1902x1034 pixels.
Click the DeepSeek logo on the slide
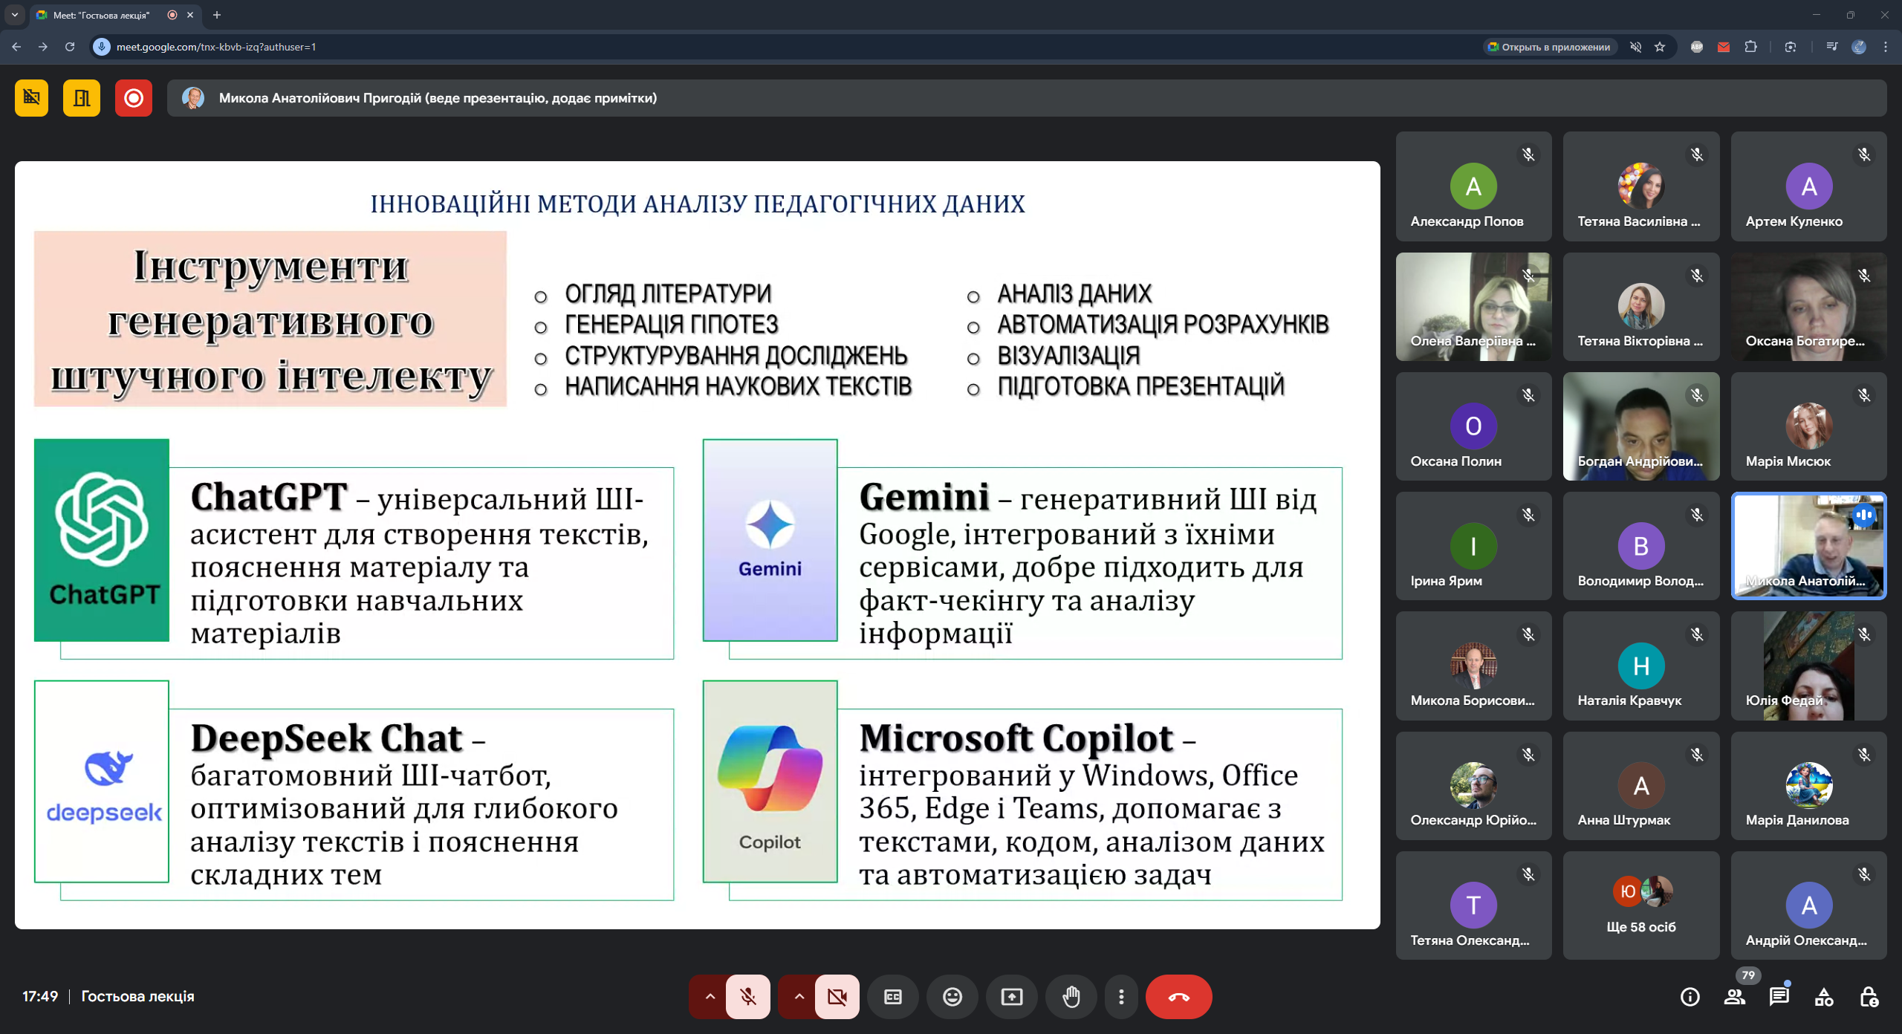(102, 781)
